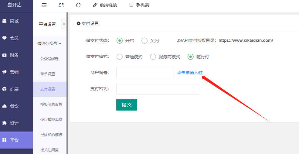Open the 扩展 sidebar section

pos(16,89)
